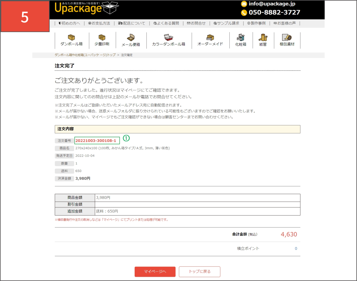Image resolution: width=357 pixels, height=281 pixels.
Task: Open 初めの方へ menu item
Action: point(70,23)
